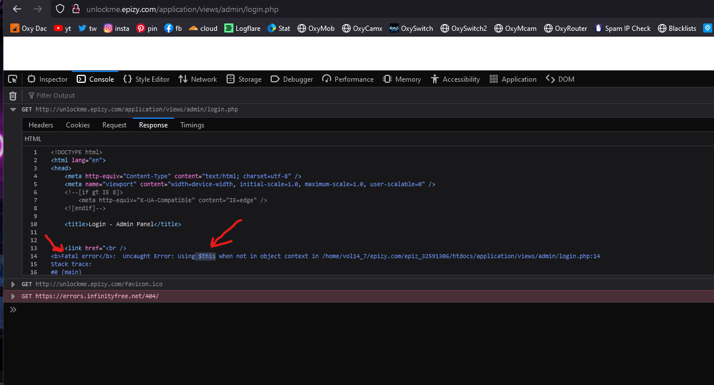Screen dimensions: 714x385
Task: Open the Cookies tab
Action: point(78,125)
